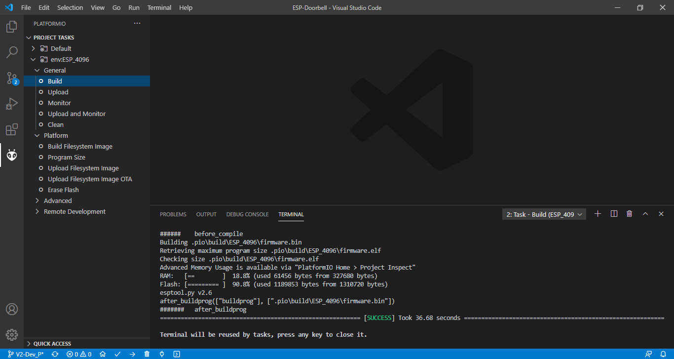Run the Upload Filesystem Image task

coord(87,168)
